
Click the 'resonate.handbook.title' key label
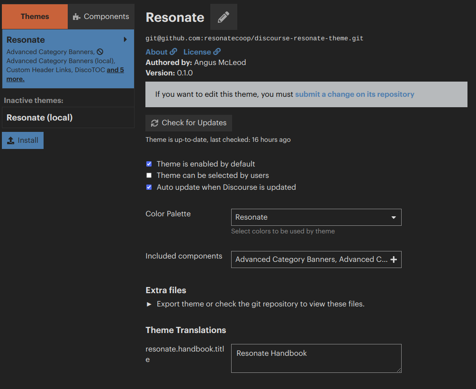tap(185, 354)
